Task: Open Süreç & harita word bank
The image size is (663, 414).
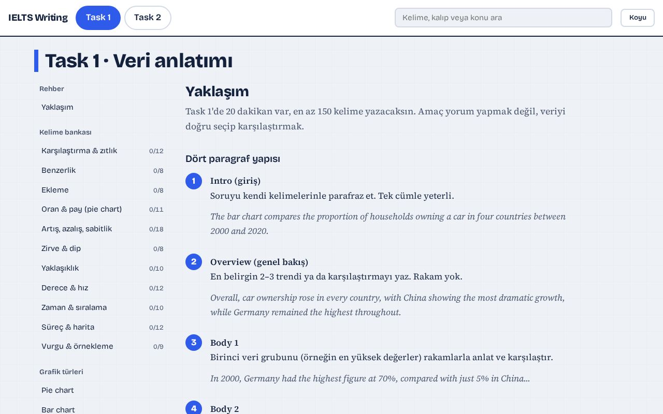Action: pyautogui.click(x=103, y=327)
